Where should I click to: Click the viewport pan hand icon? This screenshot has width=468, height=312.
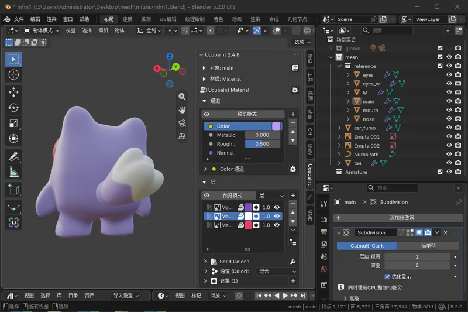coord(182,109)
